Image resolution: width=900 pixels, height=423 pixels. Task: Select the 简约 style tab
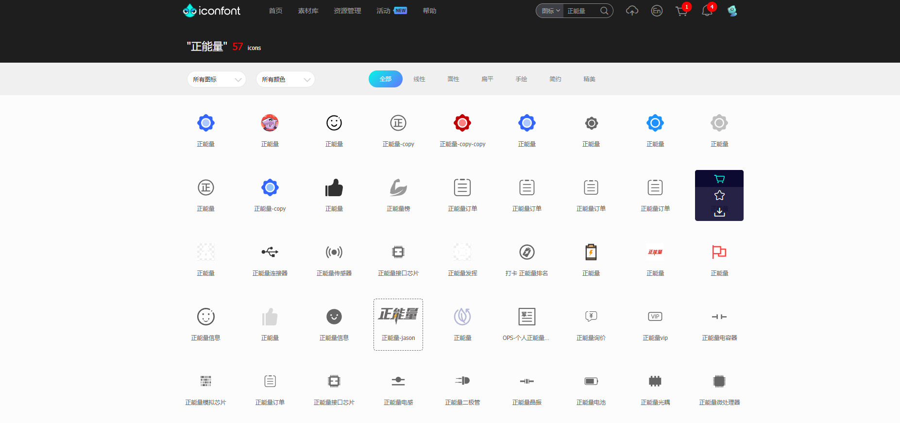[556, 79]
